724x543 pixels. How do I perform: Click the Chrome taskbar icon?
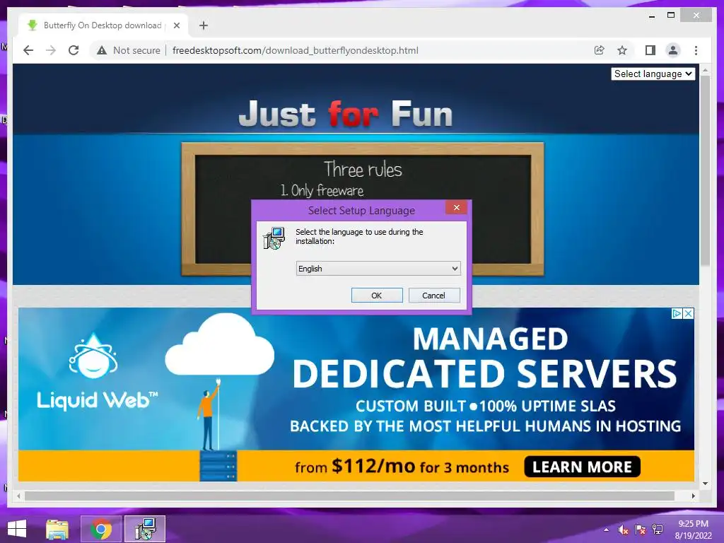click(101, 529)
